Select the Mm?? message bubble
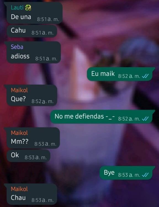 point(32,138)
